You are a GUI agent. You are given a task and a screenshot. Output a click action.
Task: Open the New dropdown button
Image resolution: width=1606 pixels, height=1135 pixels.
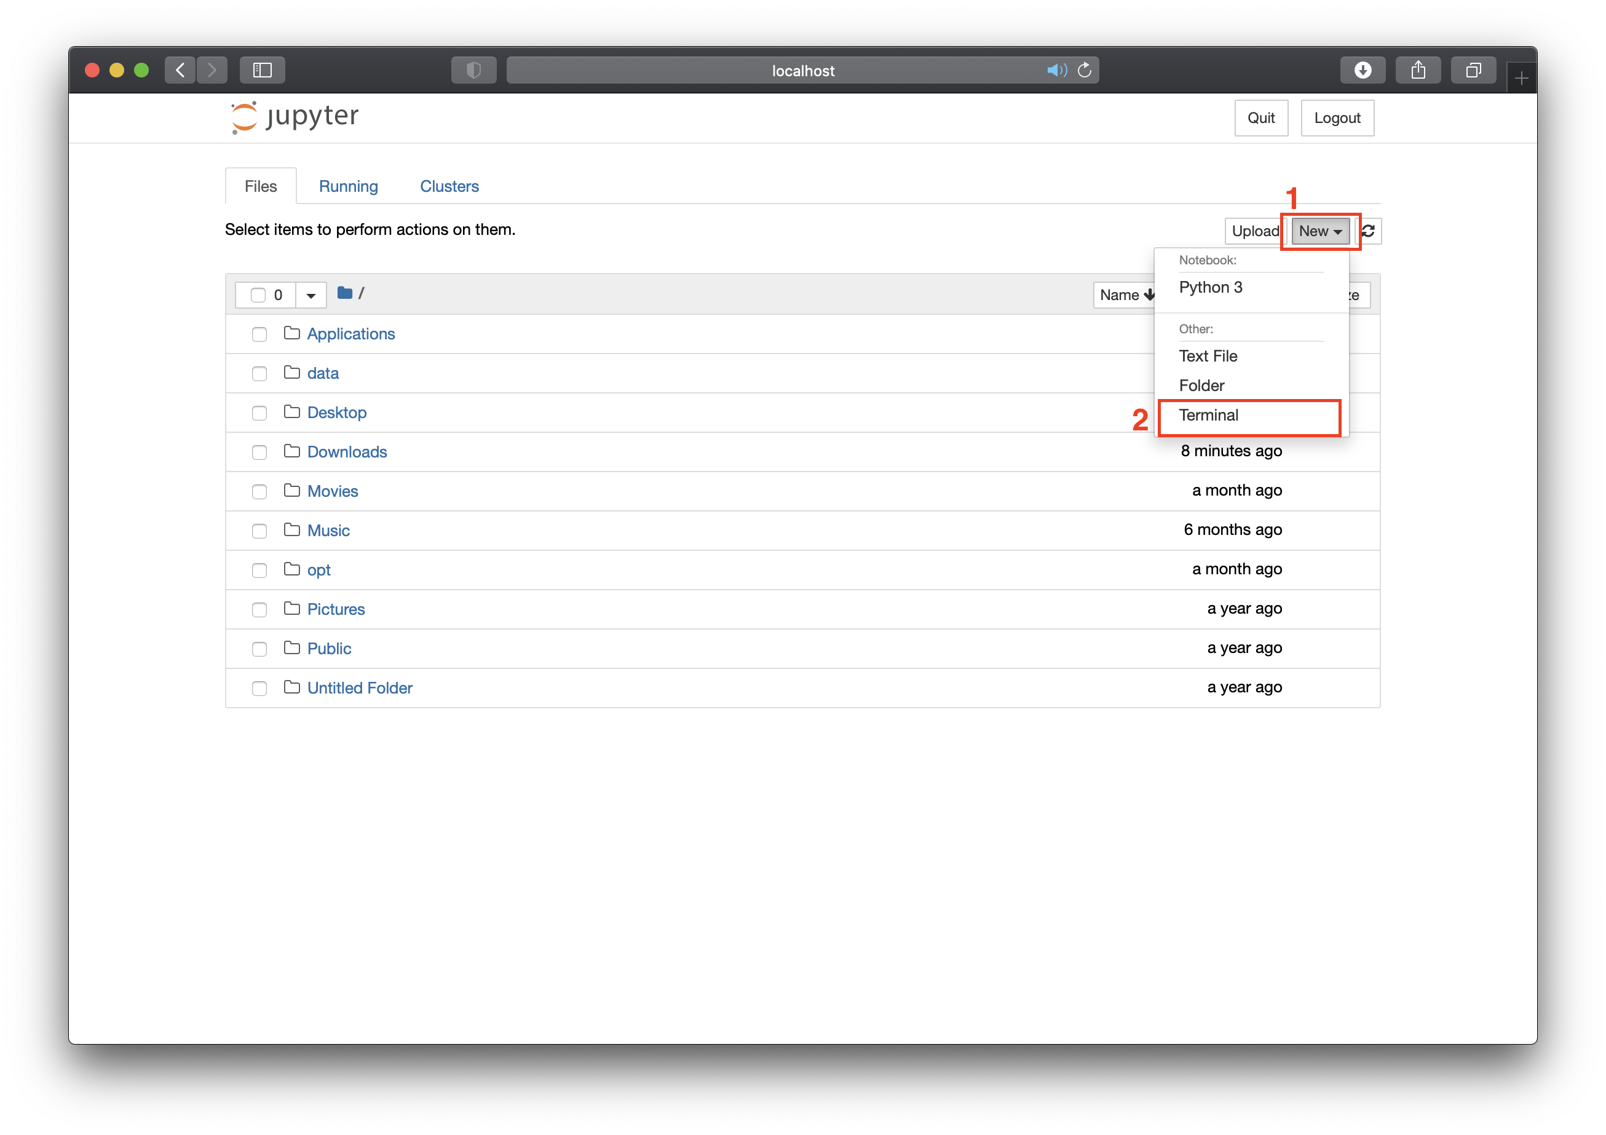[1320, 231]
